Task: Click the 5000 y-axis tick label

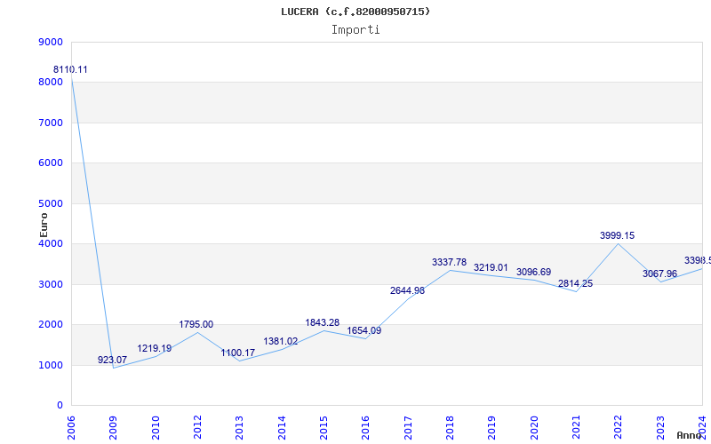Action: click(51, 204)
